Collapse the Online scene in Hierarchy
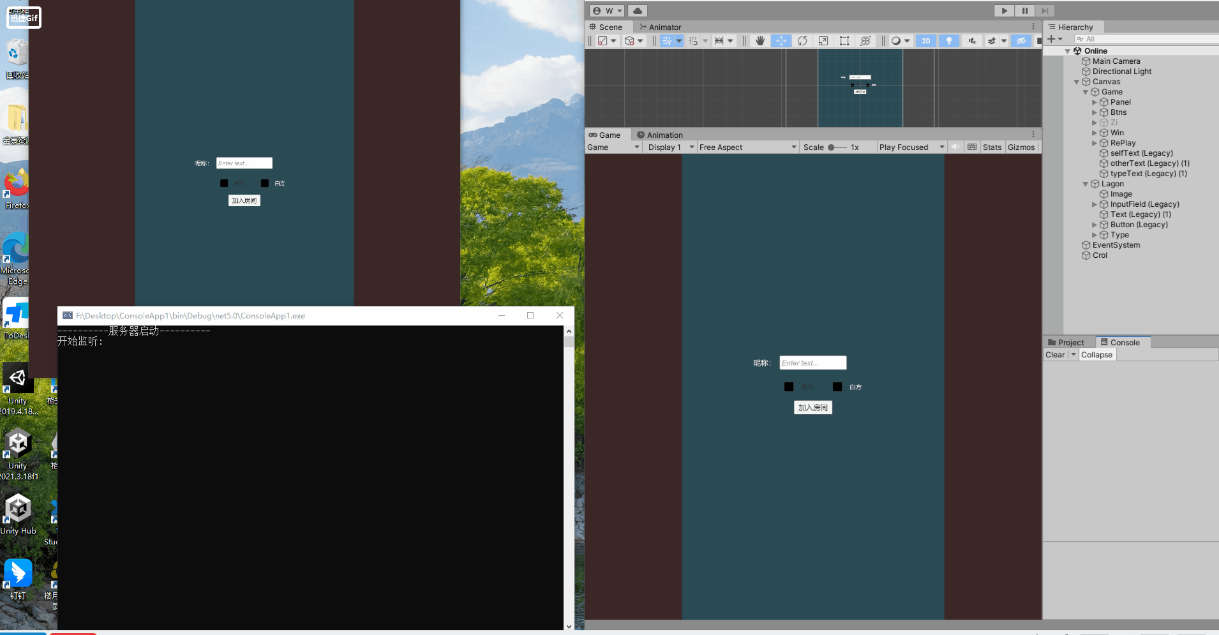Viewport: 1219px width, 635px height. click(1068, 51)
